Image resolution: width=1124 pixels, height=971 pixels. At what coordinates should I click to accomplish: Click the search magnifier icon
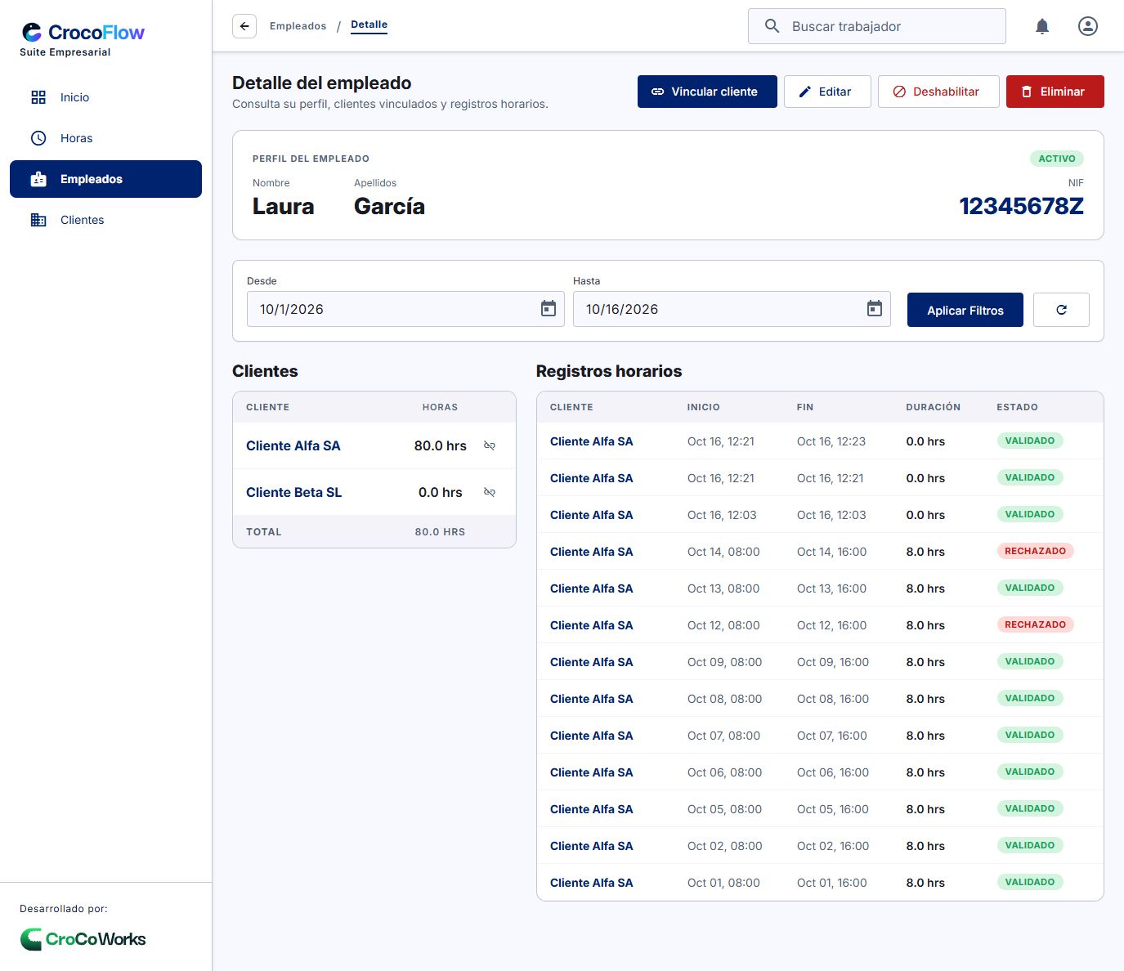click(x=772, y=26)
